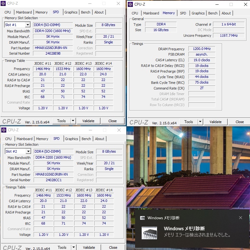This screenshot has height=250, width=250.
Task: Click Tools button in Slot #1 window
Action: coord(62,121)
